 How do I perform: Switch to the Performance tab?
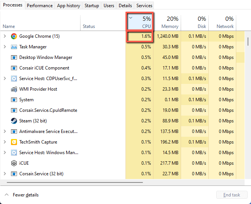click(x=40, y=6)
